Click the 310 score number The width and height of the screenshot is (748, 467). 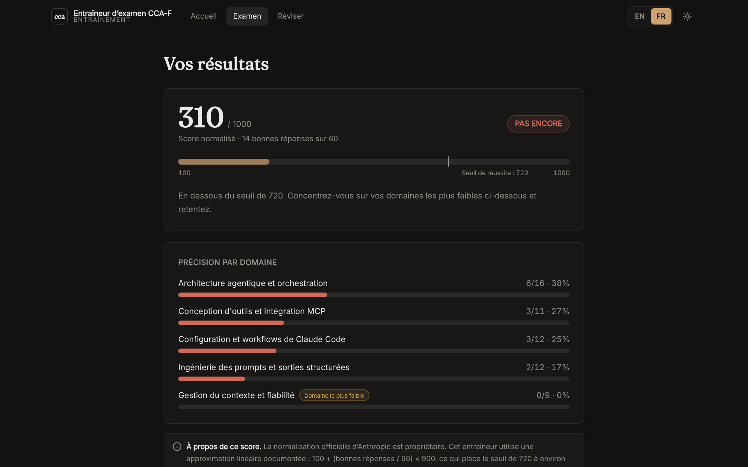[x=201, y=117]
